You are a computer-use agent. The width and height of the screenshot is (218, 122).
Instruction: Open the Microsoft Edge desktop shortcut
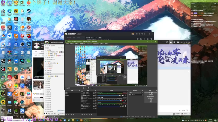point(10,12)
